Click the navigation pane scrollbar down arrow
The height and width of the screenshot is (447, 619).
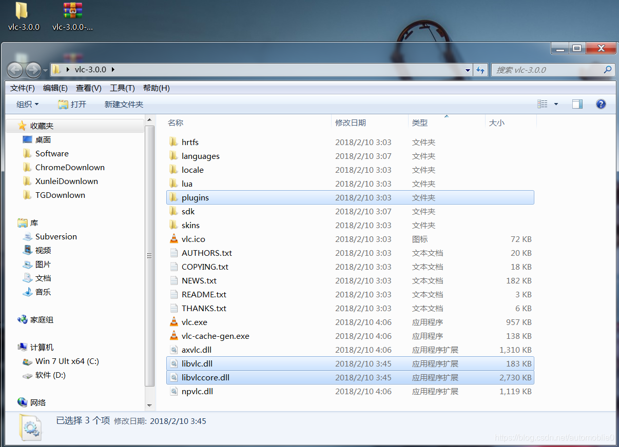pyautogui.click(x=150, y=405)
